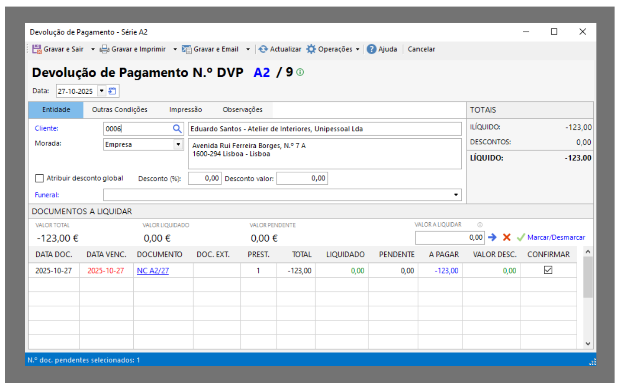
Task: Open the Observações tab
Action: [x=243, y=110]
